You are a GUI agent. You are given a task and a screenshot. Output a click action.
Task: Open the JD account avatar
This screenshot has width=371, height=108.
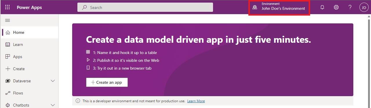364,8
